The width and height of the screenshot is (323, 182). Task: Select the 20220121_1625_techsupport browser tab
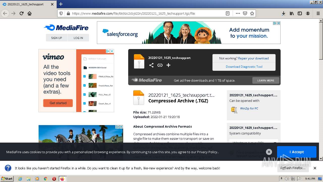(28, 4)
